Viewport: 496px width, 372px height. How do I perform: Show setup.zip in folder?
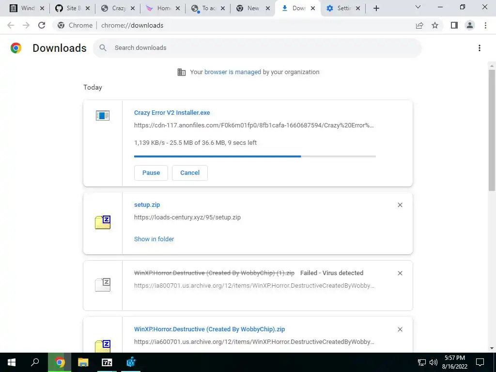[x=154, y=239]
